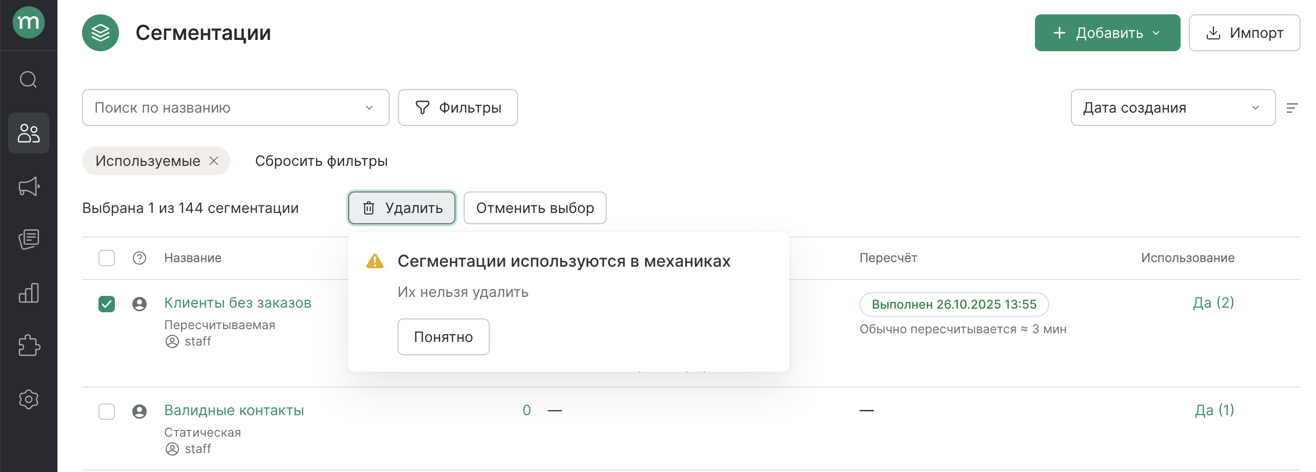Open search from the sidebar magnifier icon
The width and height of the screenshot is (1316, 472).
tap(28, 80)
